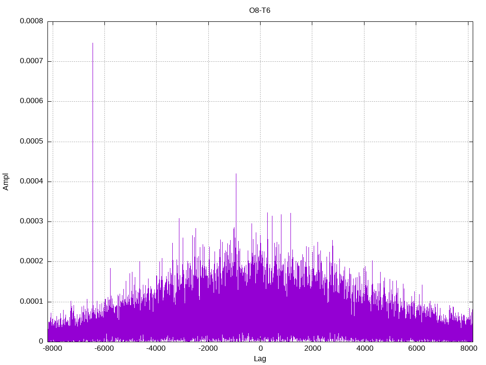Viewport: 486px width, 365px height.
Task: Click the -8000 x-axis tick label
Action: (52, 348)
